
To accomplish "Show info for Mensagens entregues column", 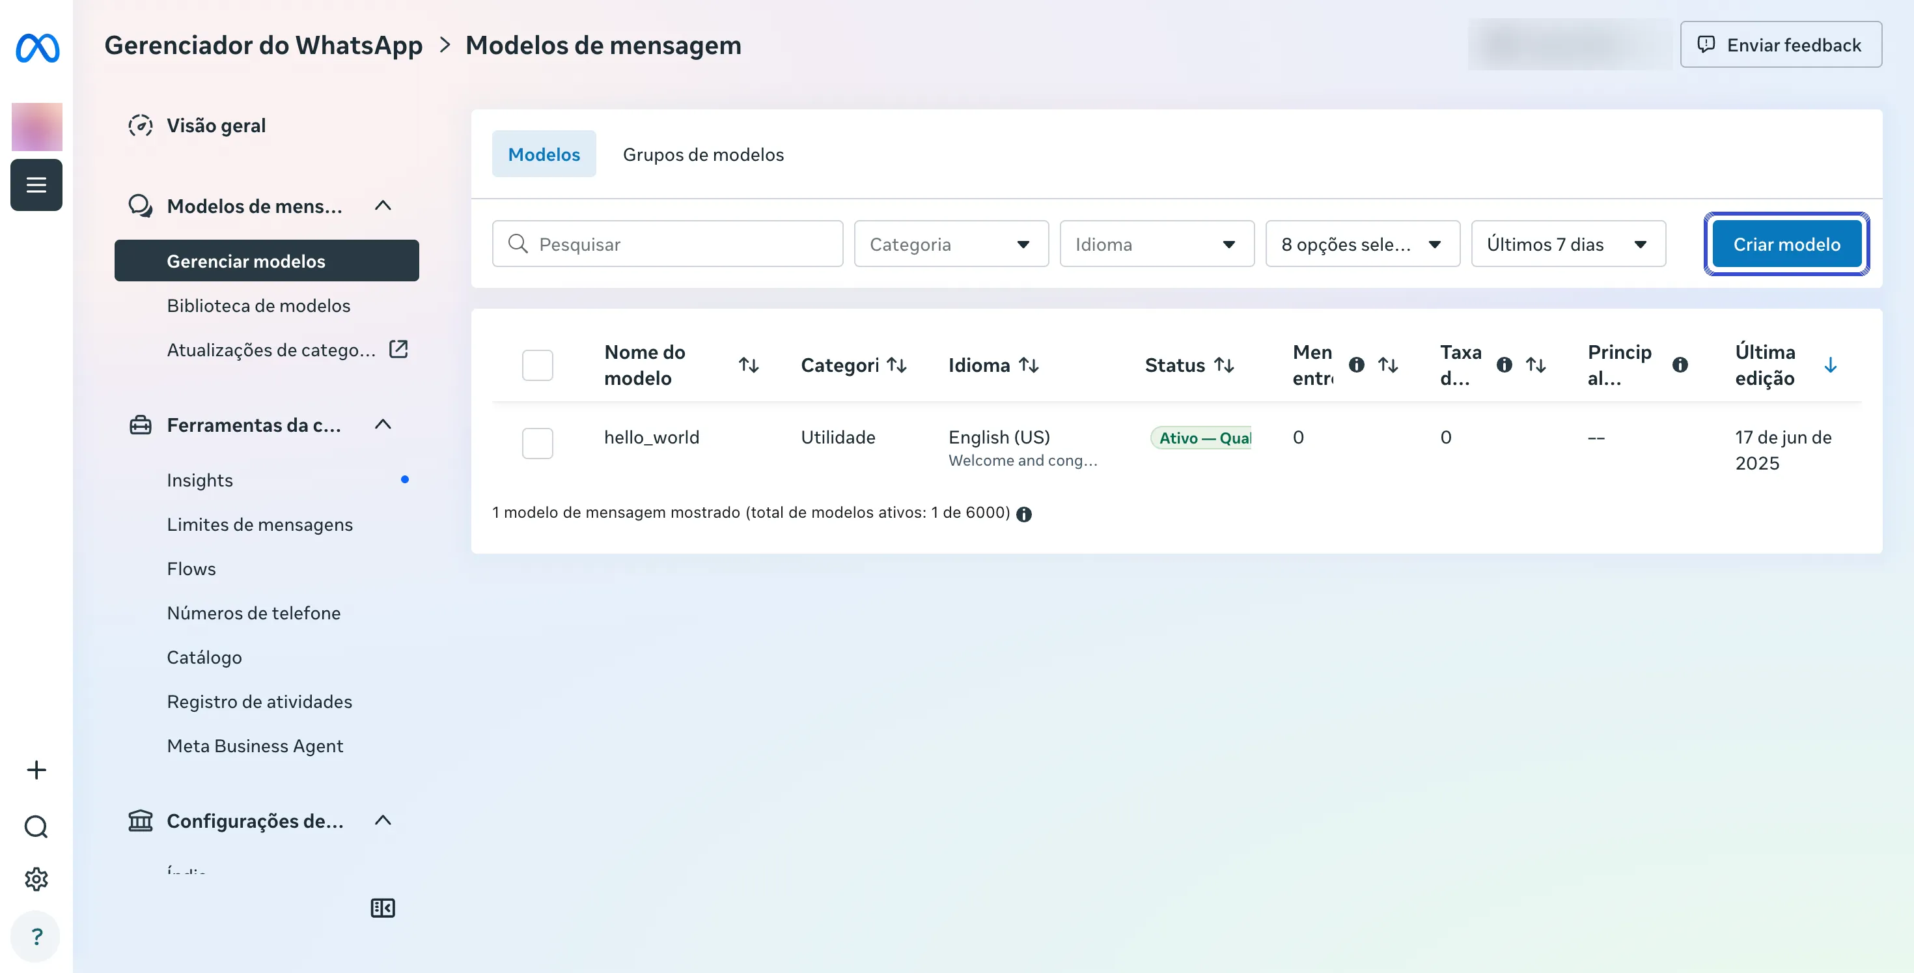I will tap(1356, 365).
